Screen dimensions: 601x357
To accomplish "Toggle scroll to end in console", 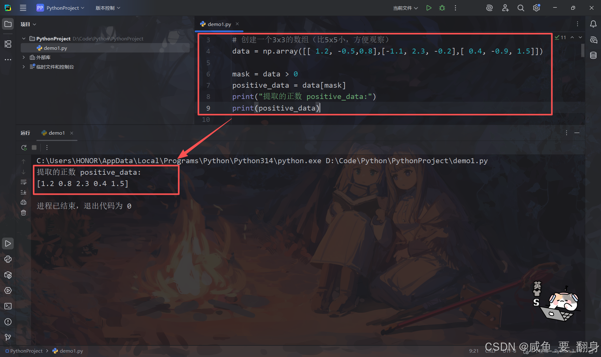I will tap(23, 192).
